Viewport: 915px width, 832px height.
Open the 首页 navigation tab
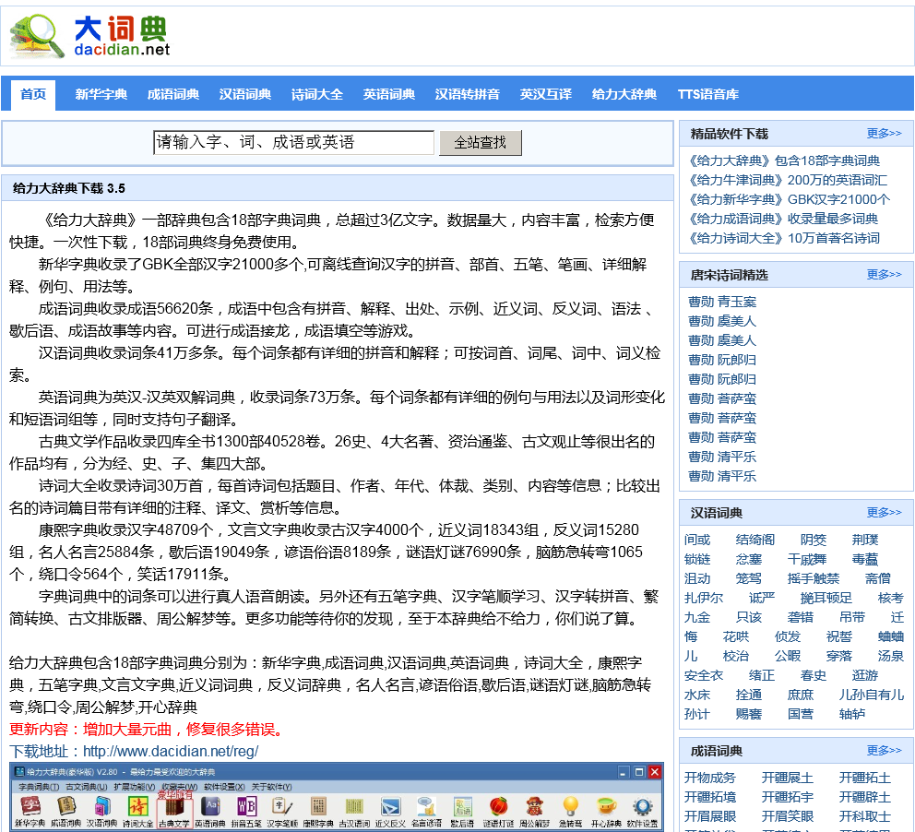33,94
